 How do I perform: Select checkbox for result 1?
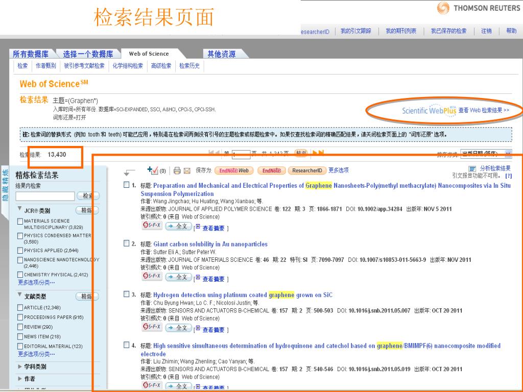click(127, 185)
